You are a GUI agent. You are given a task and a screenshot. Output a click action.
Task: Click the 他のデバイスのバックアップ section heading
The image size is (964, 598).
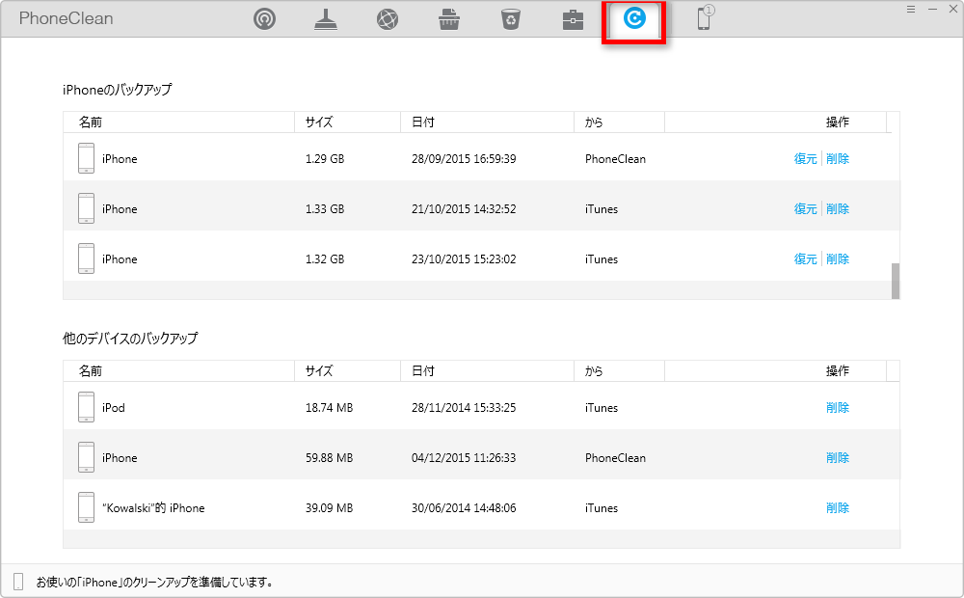(130, 339)
